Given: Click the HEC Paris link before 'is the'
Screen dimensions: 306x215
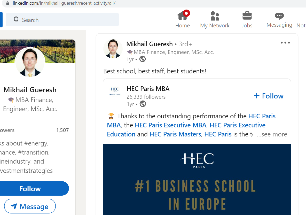Looking at the screenshot, I should coord(218,134).
